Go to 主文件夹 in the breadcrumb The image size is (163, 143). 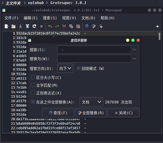coord(13,3)
